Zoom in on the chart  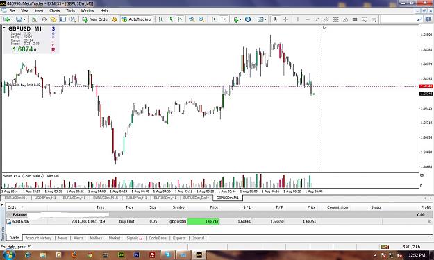point(192,19)
